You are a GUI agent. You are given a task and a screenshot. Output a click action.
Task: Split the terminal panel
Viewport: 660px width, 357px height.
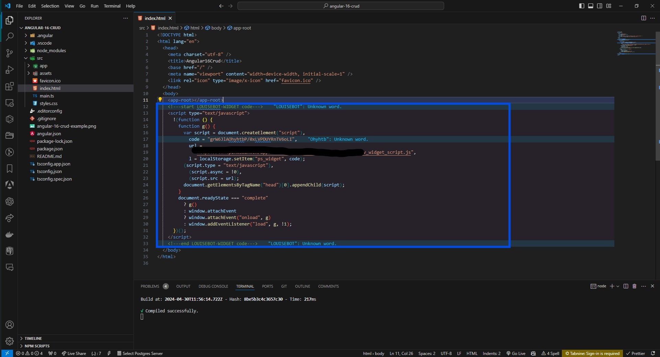pyautogui.click(x=626, y=286)
